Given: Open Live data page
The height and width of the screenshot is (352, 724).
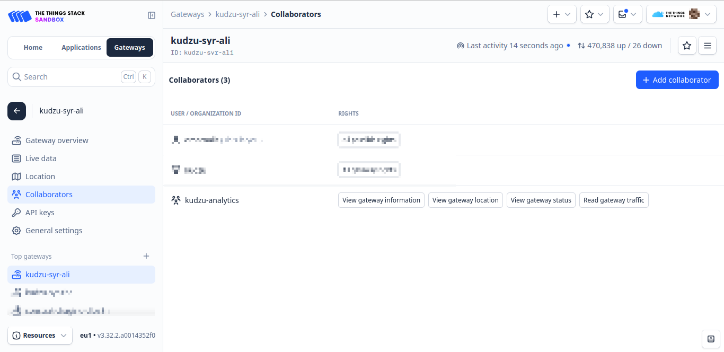Looking at the screenshot, I should point(81,159).
